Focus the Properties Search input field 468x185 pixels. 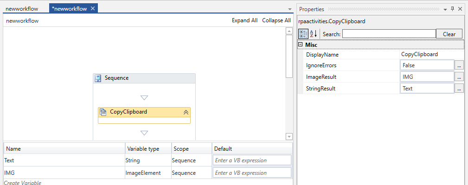coord(389,34)
